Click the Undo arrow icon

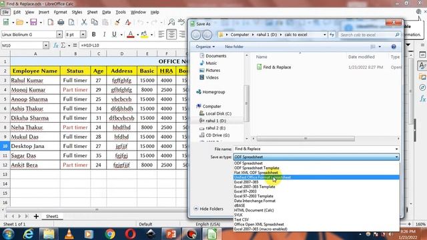140,22
